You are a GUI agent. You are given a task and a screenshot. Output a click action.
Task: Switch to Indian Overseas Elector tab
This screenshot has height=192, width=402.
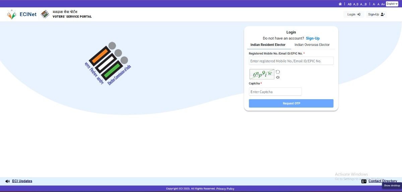tap(312, 45)
